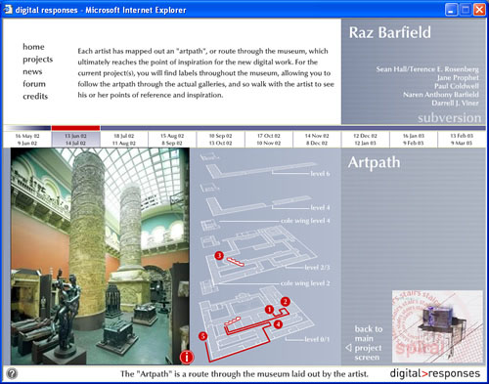Visit the forum link
Viewport: 489px width, 384px height.
34,84
